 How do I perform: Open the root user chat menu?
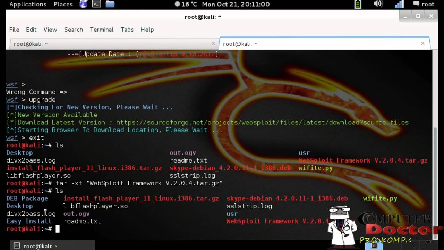(x=424, y=4)
